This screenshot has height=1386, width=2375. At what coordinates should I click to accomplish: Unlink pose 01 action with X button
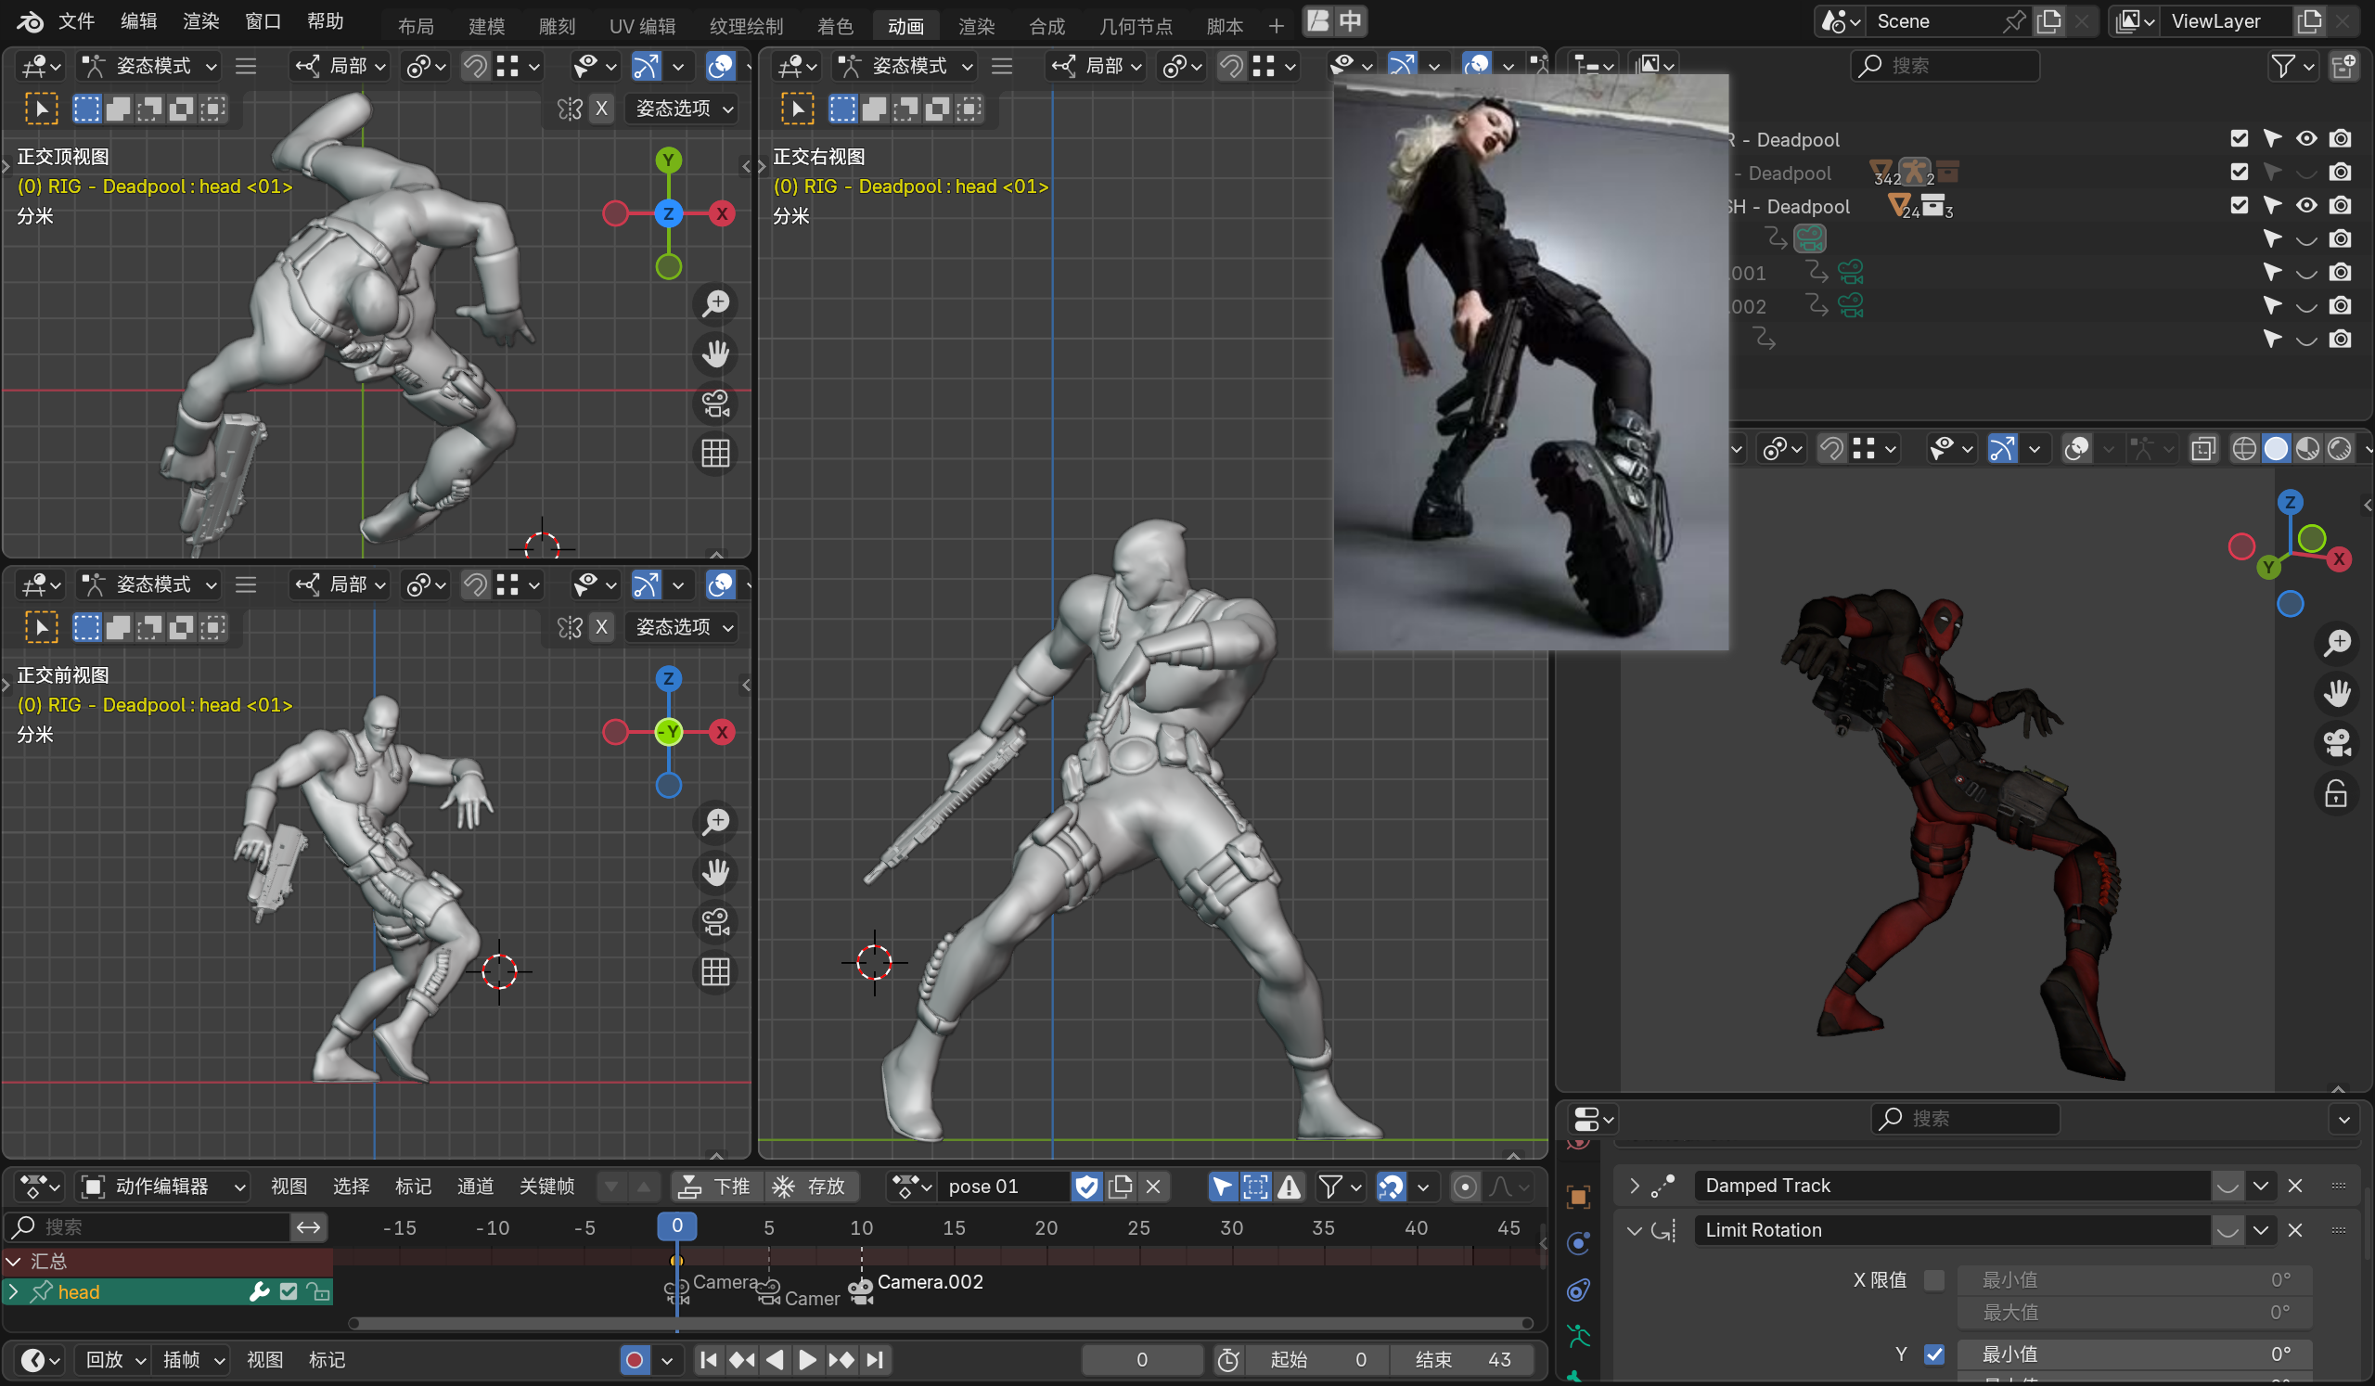pos(1152,1187)
